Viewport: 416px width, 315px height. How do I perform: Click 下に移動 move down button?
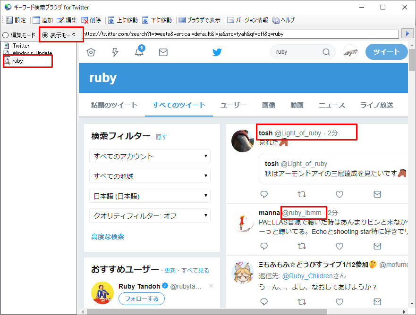point(157,20)
